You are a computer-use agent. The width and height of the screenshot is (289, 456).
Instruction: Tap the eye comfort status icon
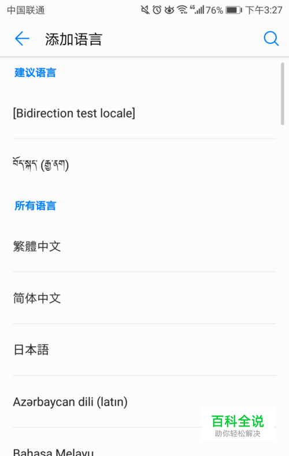tap(169, 10)
